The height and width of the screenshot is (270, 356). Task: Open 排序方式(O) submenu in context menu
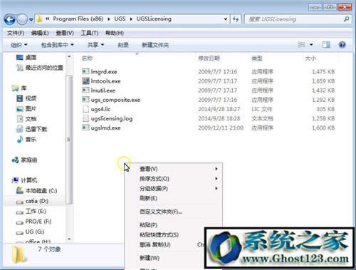[173, 179]
